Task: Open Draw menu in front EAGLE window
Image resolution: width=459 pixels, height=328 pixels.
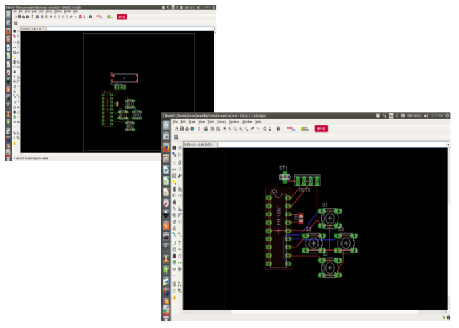Action: coord(192,121)
